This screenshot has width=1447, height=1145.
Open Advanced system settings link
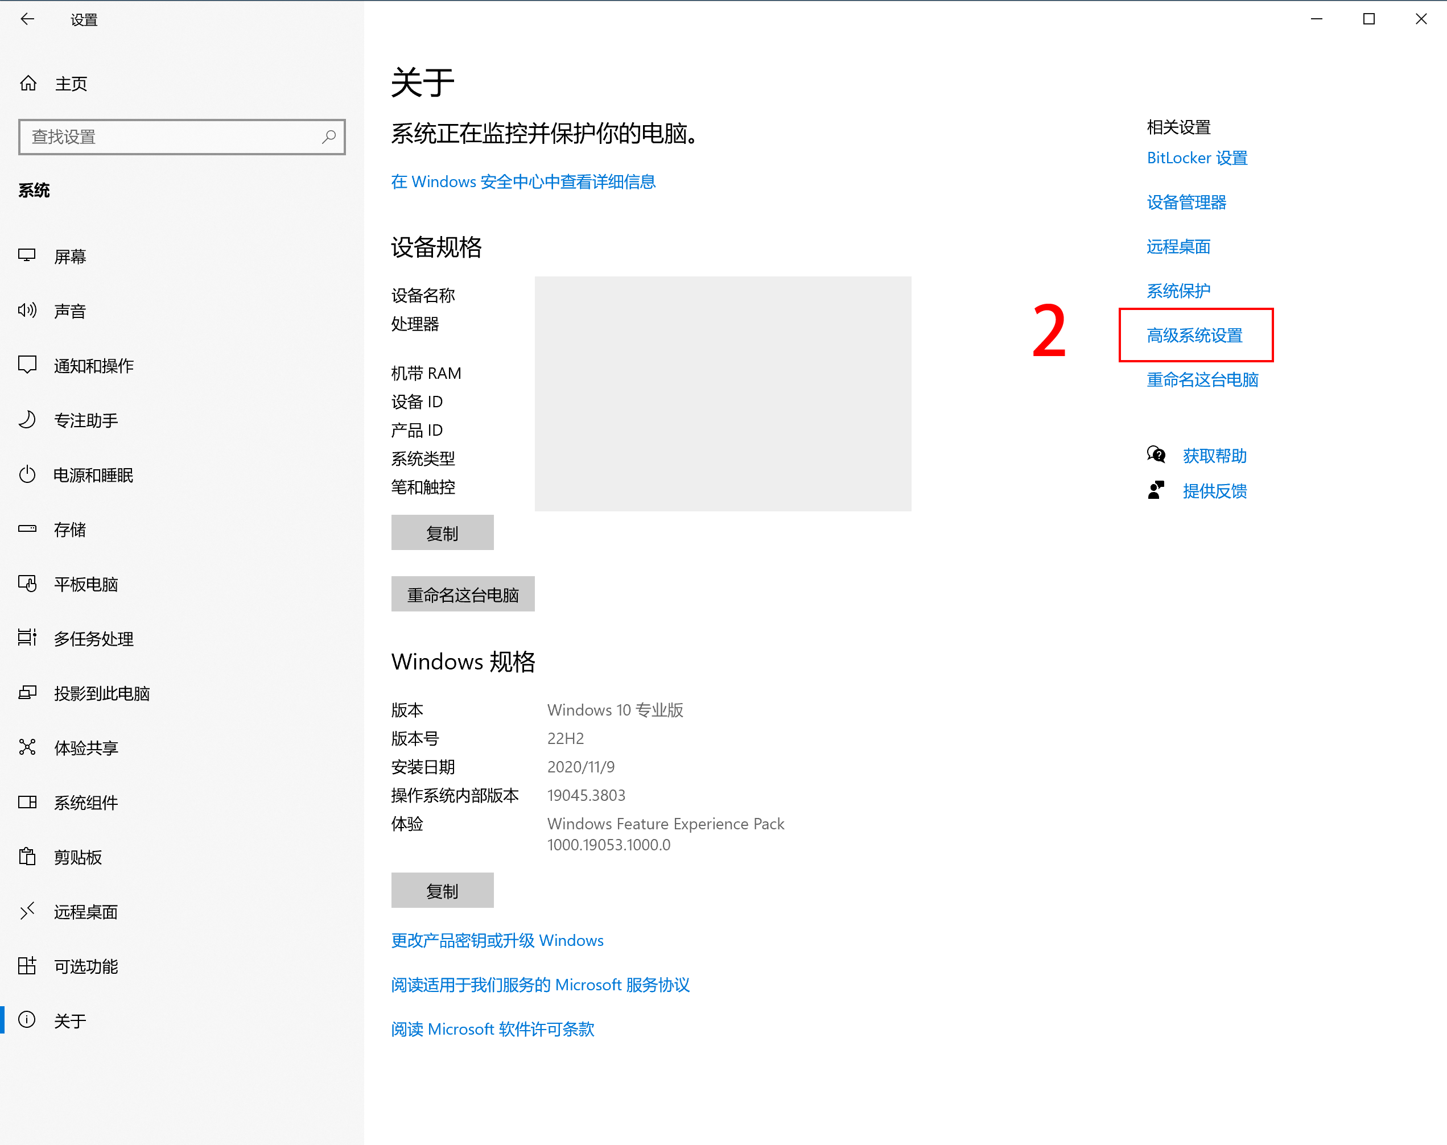click(1194, 335)
